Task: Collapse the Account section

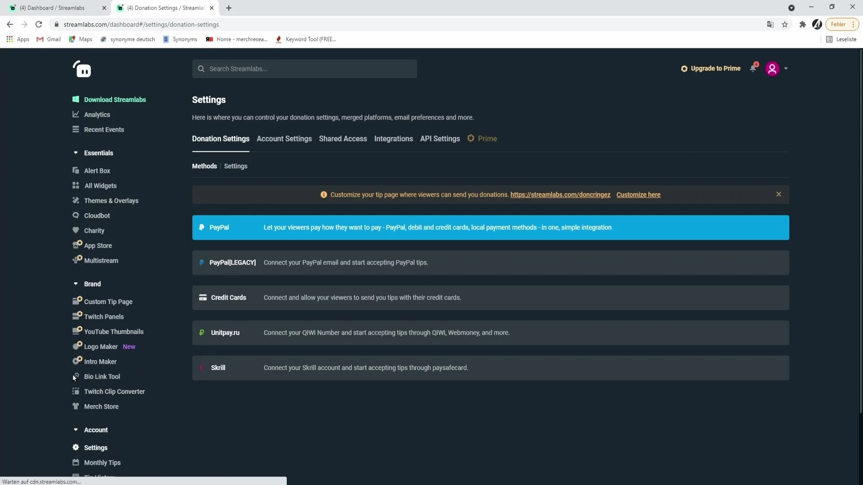Action: pos(76,430)
